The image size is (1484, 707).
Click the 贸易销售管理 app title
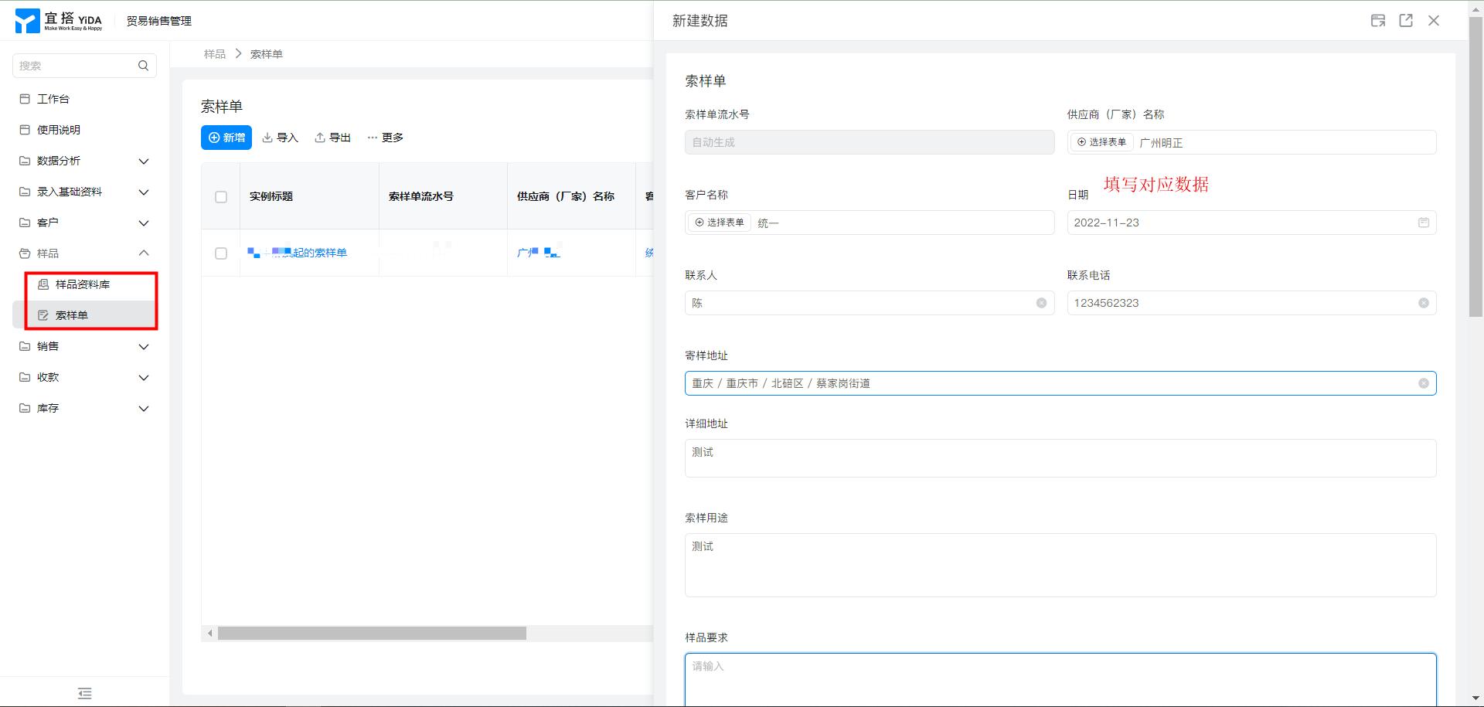(159, 21)
